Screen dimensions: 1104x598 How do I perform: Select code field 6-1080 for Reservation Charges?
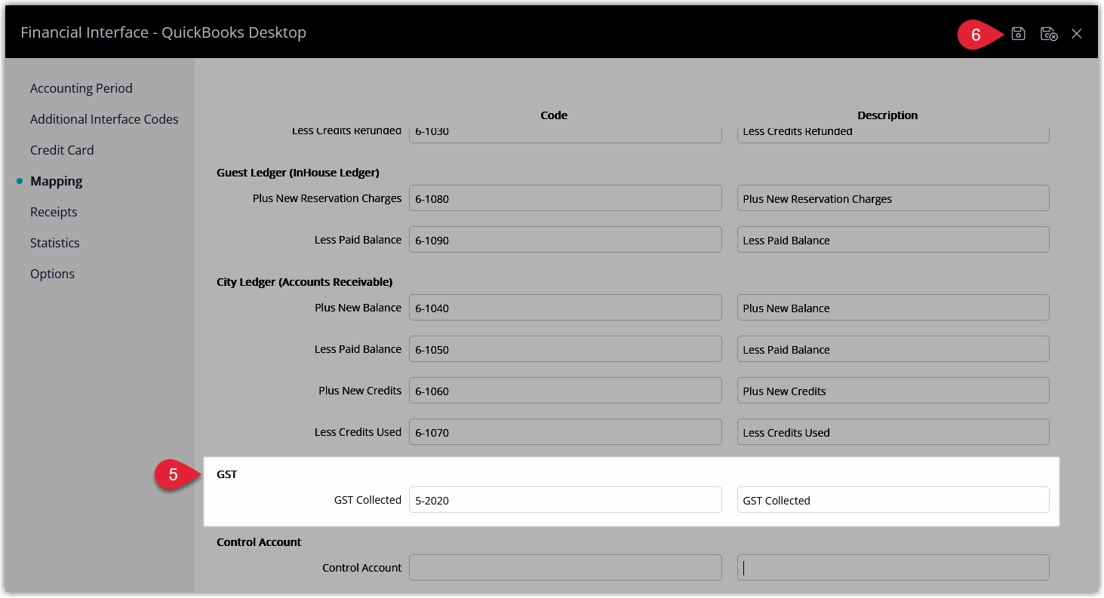click(x=565, y=198)
